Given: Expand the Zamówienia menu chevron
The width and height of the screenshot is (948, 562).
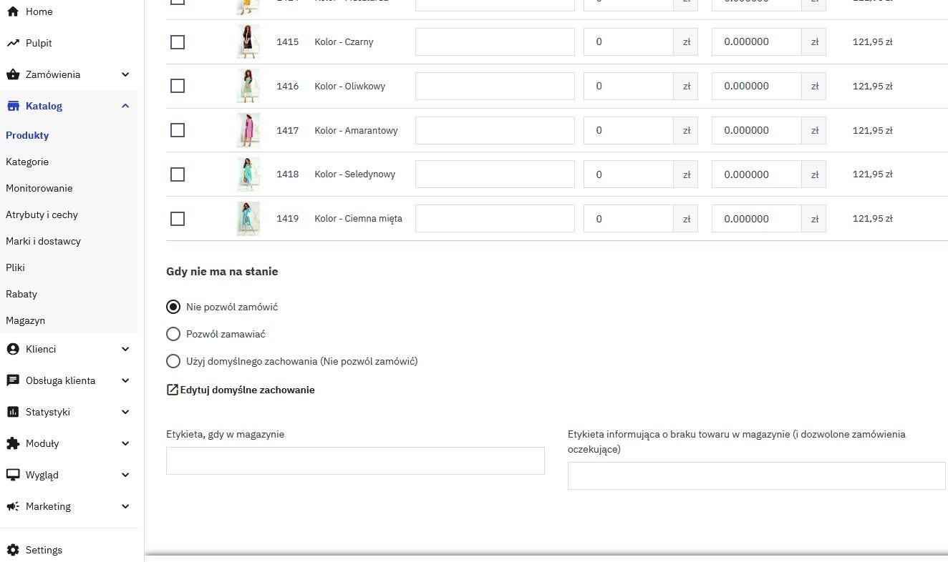Looking at the screenshot, I should pos(125,74).
